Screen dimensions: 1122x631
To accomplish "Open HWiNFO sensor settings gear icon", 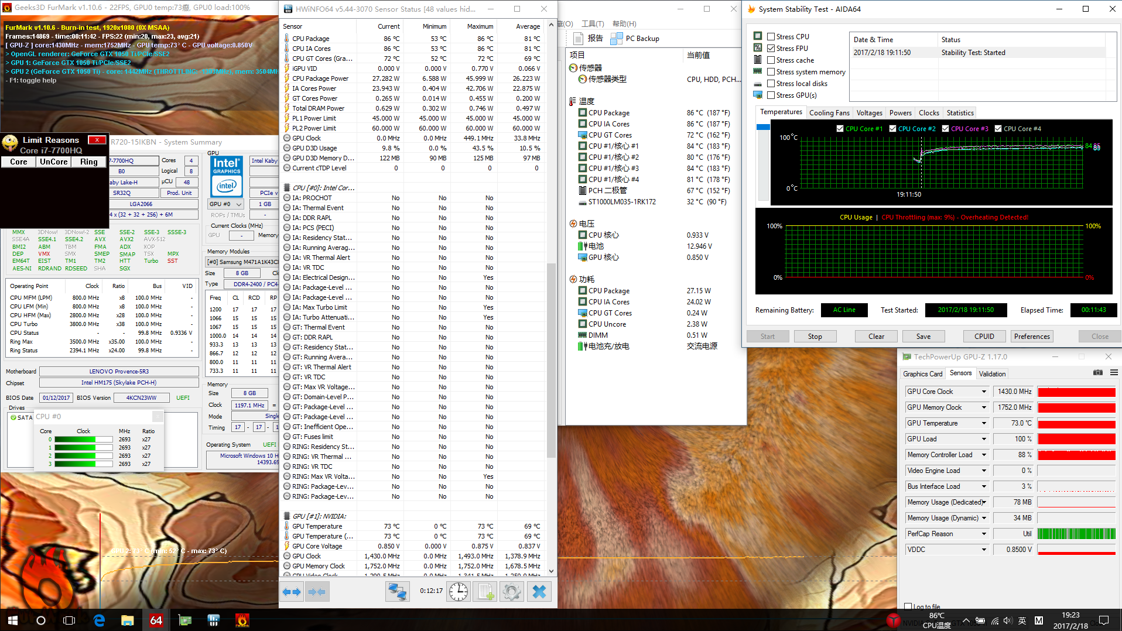I will pyautogui.click(x=511, y=592).
